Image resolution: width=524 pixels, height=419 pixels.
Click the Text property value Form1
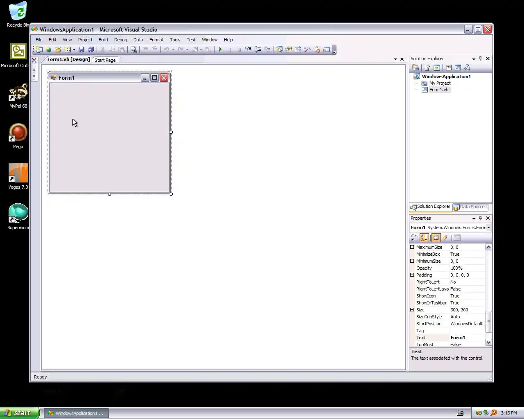pos(467,338)
